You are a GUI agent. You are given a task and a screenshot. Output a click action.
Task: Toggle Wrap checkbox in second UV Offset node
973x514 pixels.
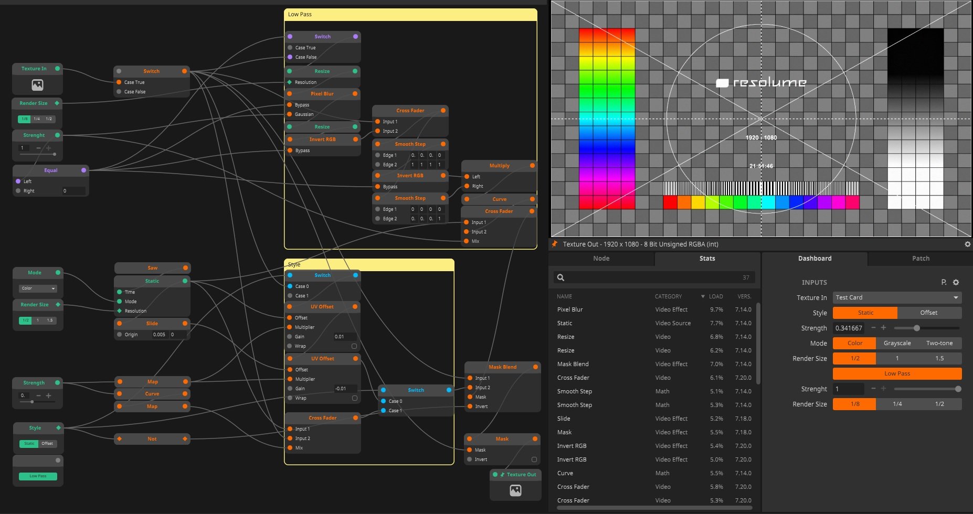click(x=354, y=398)
